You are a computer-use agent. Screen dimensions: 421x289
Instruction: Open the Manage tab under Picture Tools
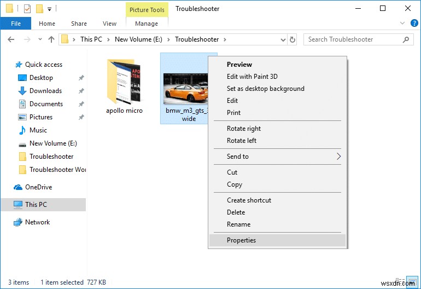pyautogui.click(x=147, y=24)
